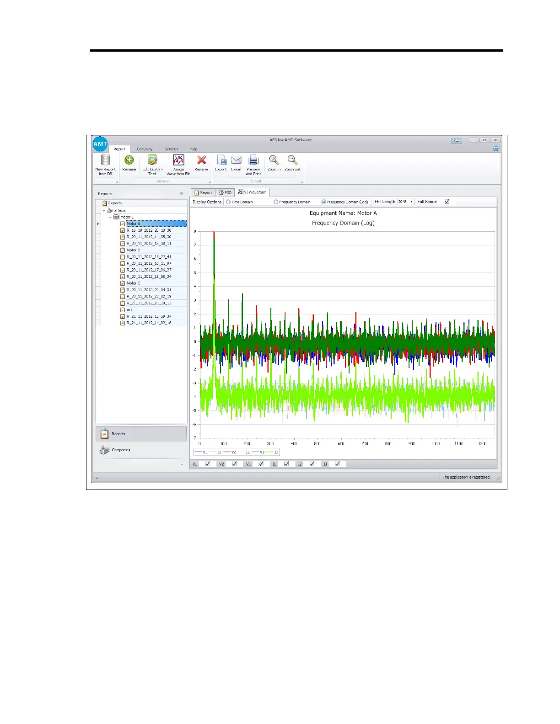Uncheck the V1 channel checkbox
Viewport: 560px width, 724px height.
pos(207,464)
